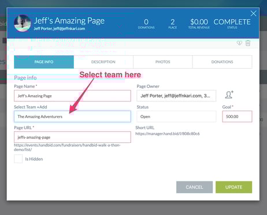
Task: Click the events.handbid.com fundraiser URL text
Action: (x=67, y=147)
